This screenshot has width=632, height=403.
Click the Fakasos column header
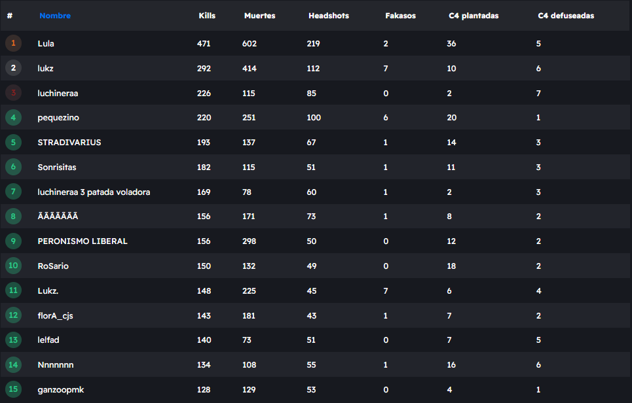[x=400, y=16]
